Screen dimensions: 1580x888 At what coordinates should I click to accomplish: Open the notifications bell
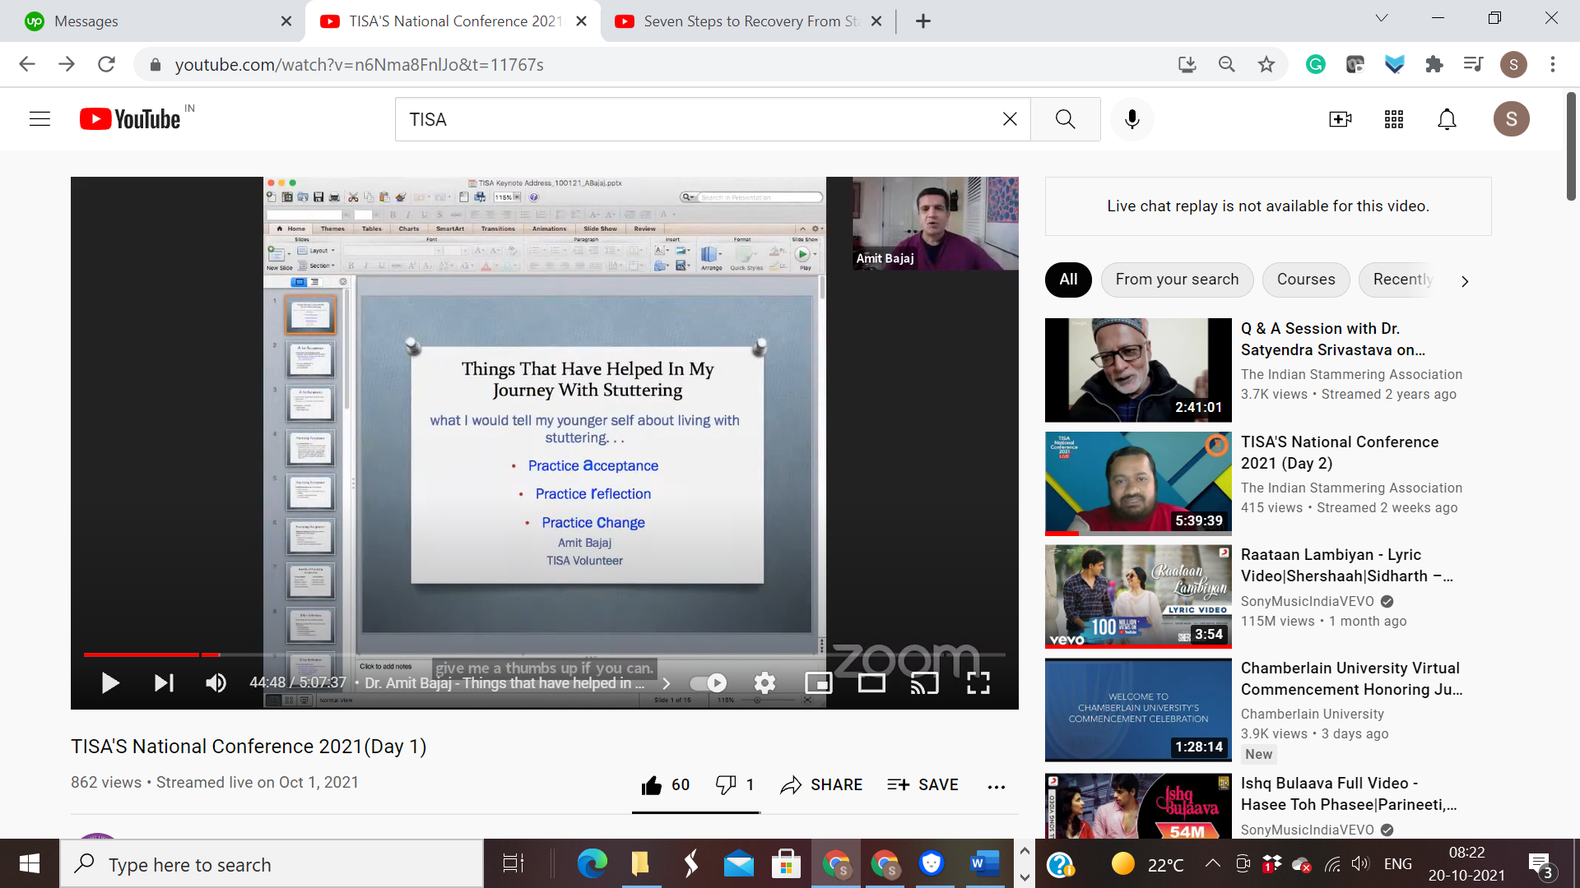(1448, 119)
